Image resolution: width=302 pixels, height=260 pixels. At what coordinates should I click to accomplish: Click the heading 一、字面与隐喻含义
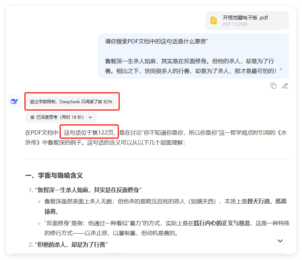pos(54,175)
